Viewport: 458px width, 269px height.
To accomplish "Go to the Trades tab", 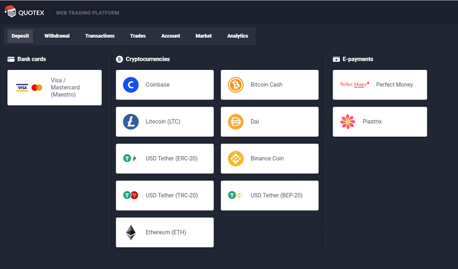I will click(138, 36).
